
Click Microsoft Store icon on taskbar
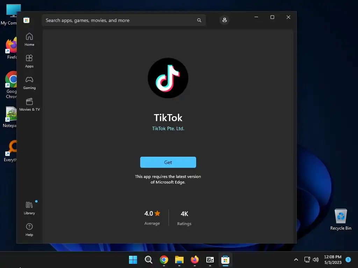225,260
